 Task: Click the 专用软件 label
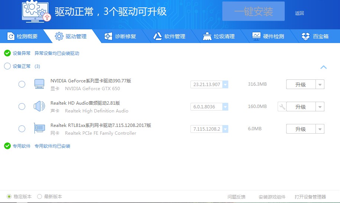click(22, 146)
